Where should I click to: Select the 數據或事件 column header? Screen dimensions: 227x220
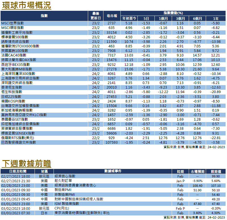tap(113, 171)
